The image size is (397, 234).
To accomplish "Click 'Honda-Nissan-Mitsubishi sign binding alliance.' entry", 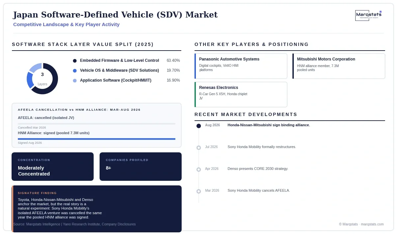I will click(269, 125).
